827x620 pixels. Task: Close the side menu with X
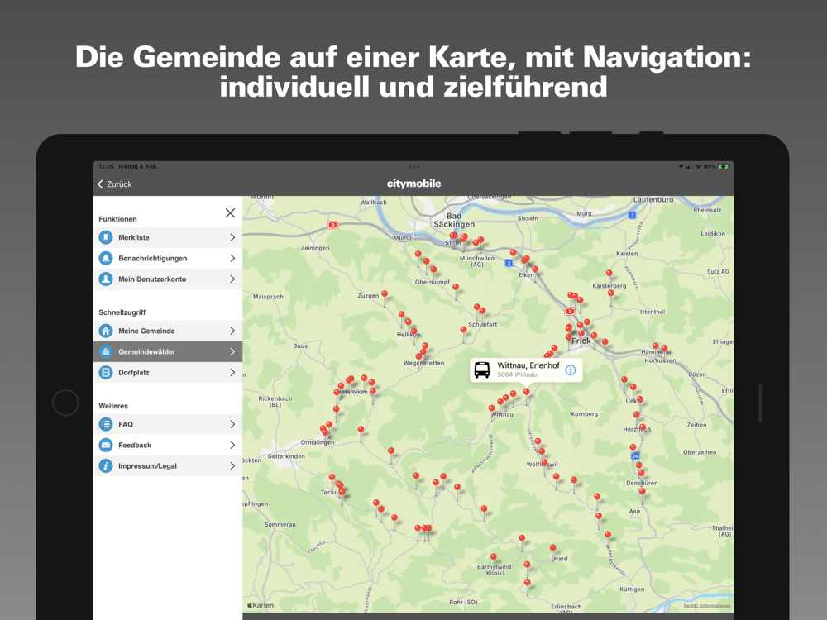[230, 213]
